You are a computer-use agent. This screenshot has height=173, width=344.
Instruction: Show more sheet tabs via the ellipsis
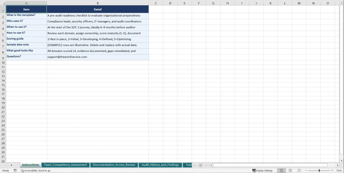coord(195,165)
